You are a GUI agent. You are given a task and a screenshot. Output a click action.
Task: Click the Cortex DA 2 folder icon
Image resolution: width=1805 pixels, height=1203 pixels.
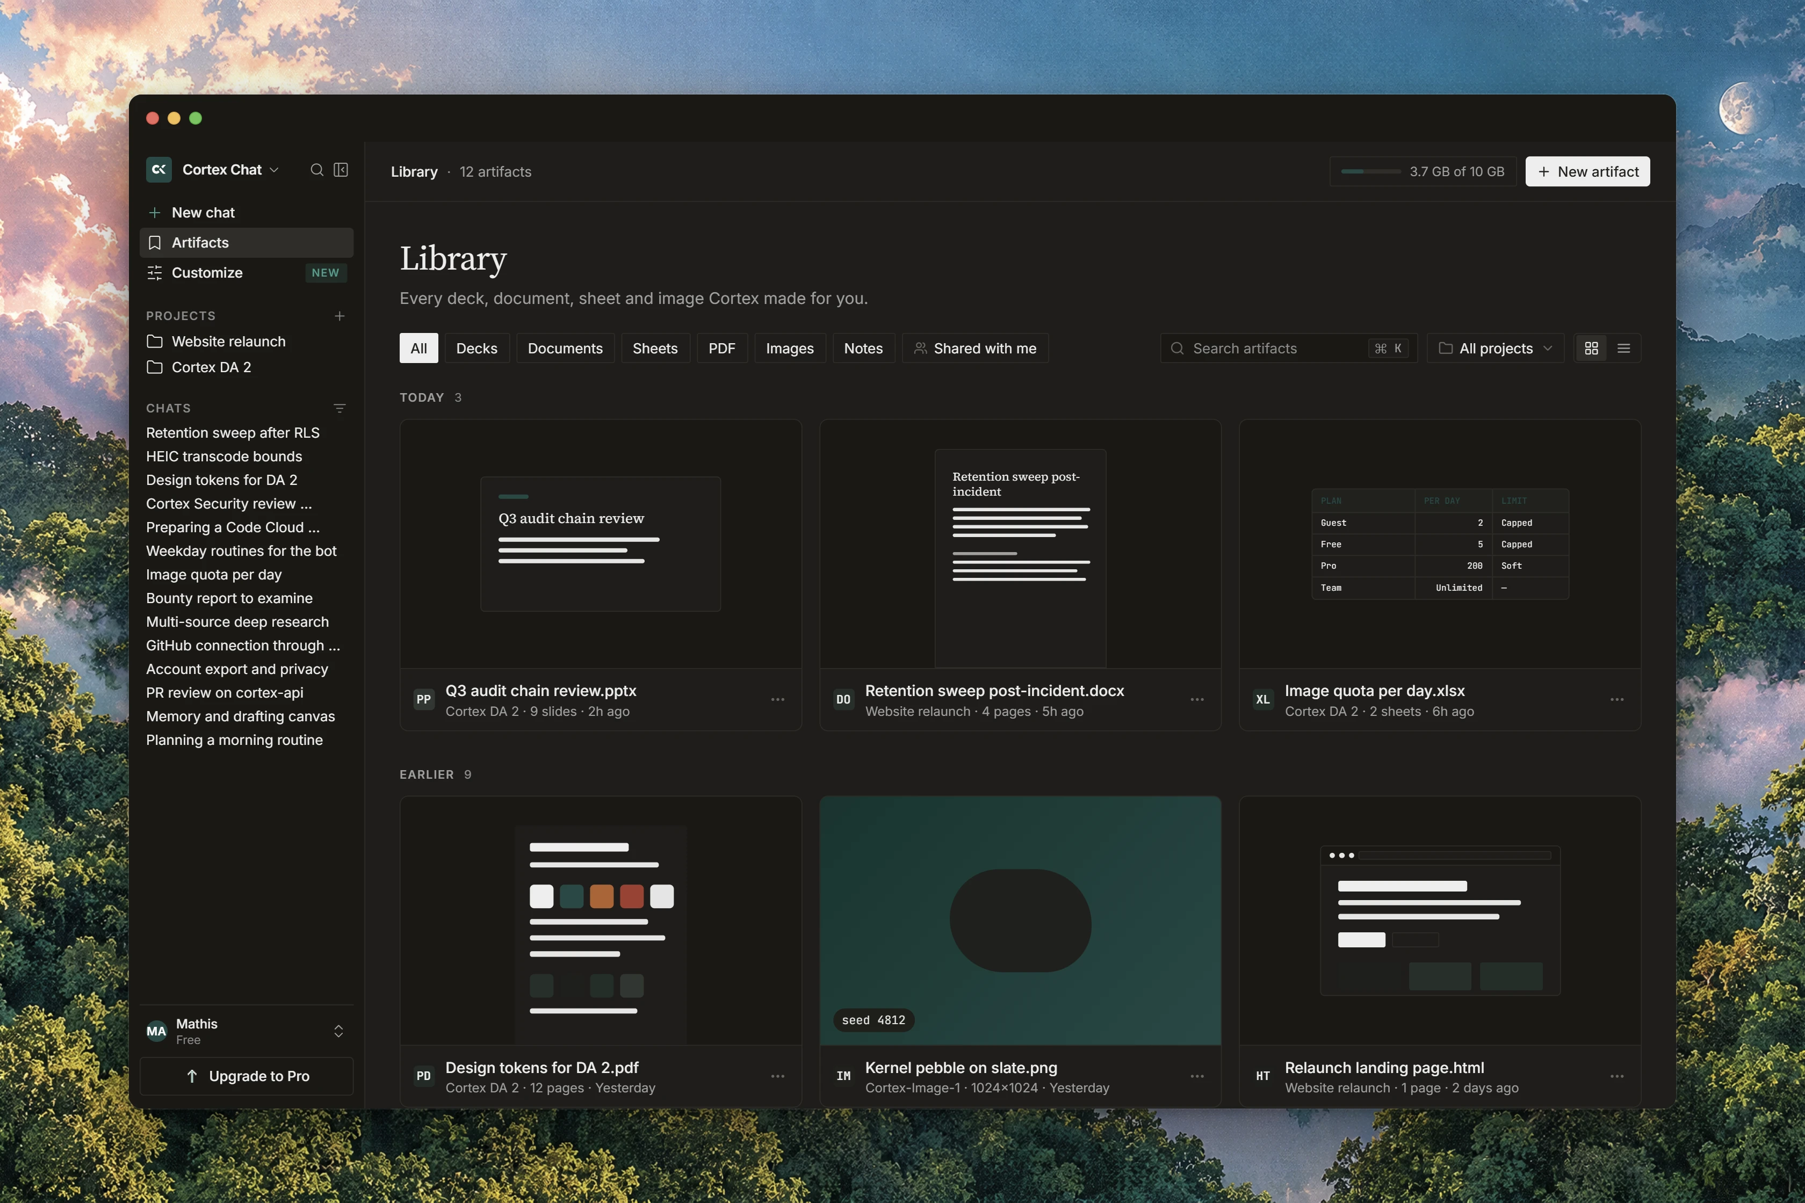(x=154, y=367)
